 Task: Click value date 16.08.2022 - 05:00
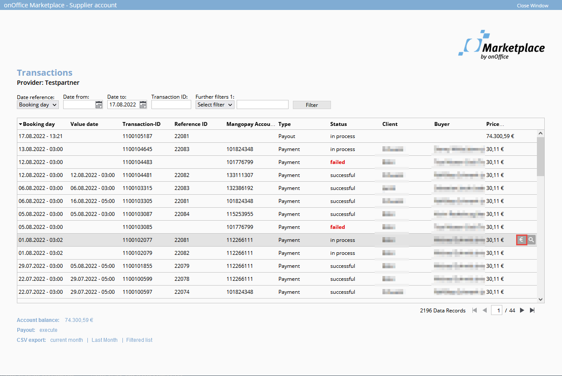point(93,201)
